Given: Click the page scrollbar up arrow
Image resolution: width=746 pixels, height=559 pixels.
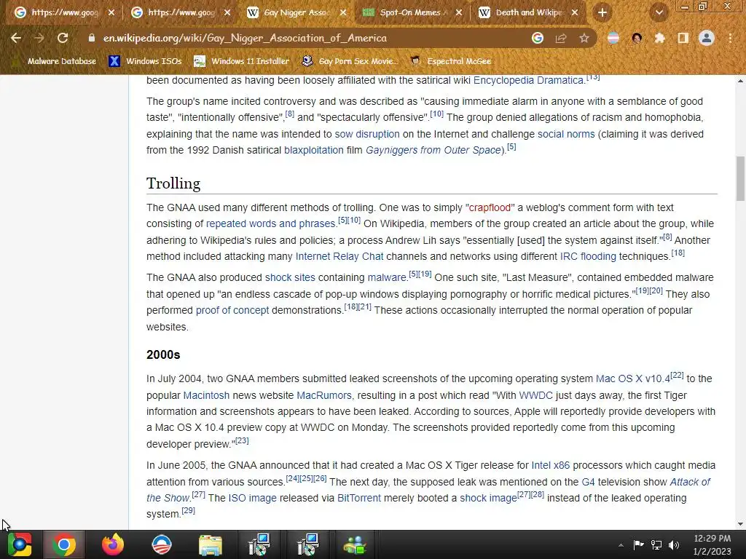Looking at the screenshot, I should [740, 81].
